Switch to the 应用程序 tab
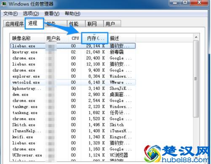This screenshot has width=211, height=164. (14, 24)
